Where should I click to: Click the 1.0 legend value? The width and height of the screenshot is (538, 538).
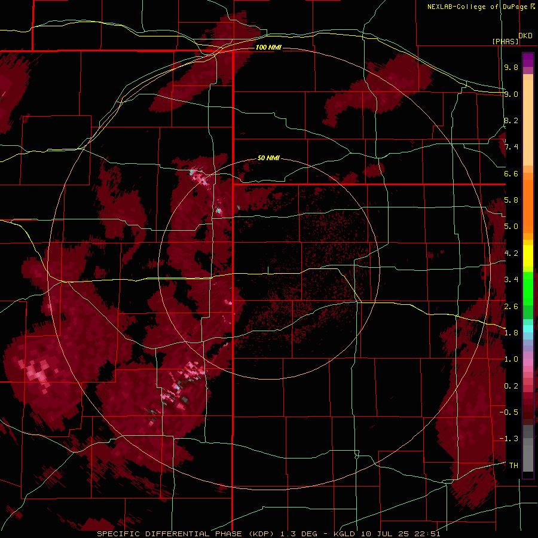511,359
